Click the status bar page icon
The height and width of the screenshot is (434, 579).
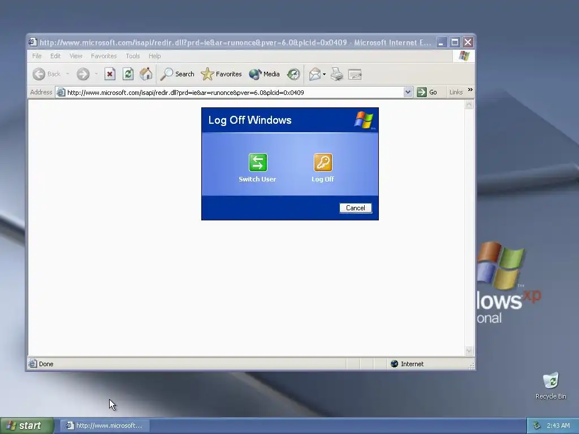coord(33,364)
